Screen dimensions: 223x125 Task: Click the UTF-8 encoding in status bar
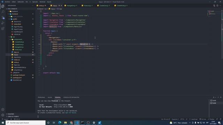[x=182, y=119]
